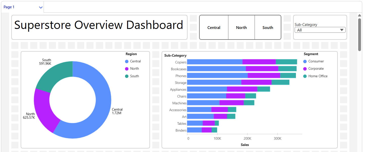The height and width of the screenshot is (152, 366).
Task: Click the Sub-Category filter label
Action: point(306,25)
